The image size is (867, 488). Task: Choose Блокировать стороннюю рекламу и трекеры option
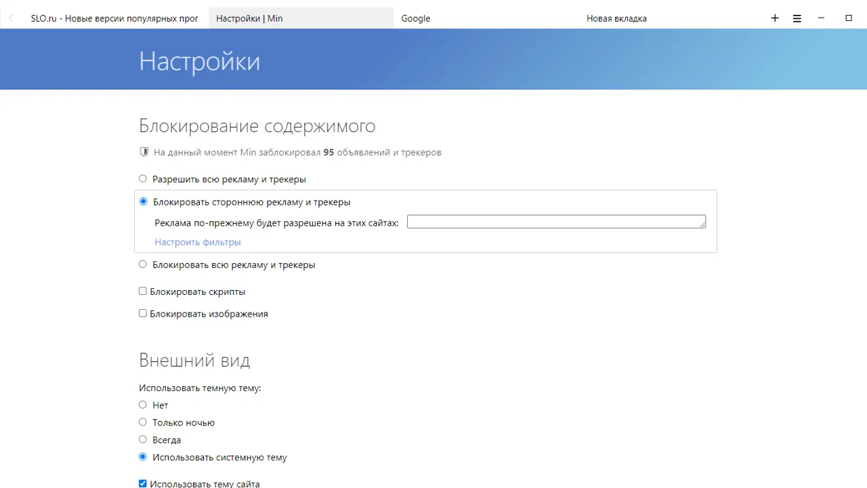144,201
